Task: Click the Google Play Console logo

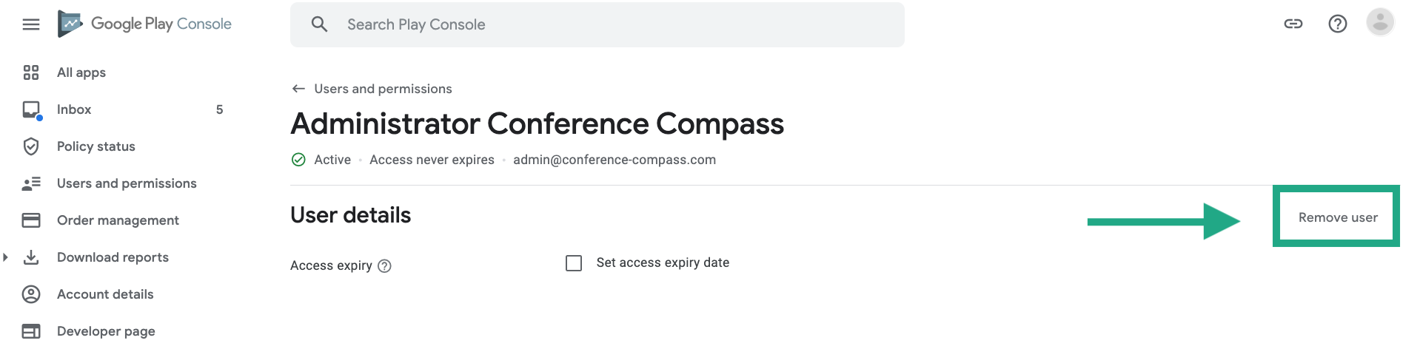Action: [145, 24]
